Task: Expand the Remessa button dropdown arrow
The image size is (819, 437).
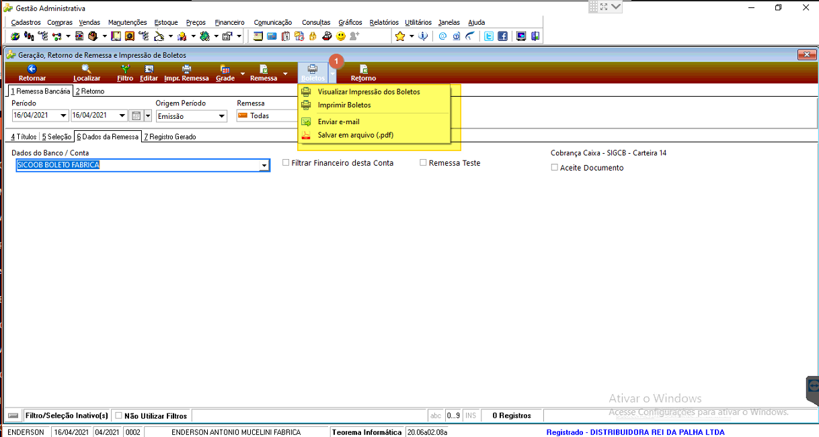Action: [x=285, y=73]
